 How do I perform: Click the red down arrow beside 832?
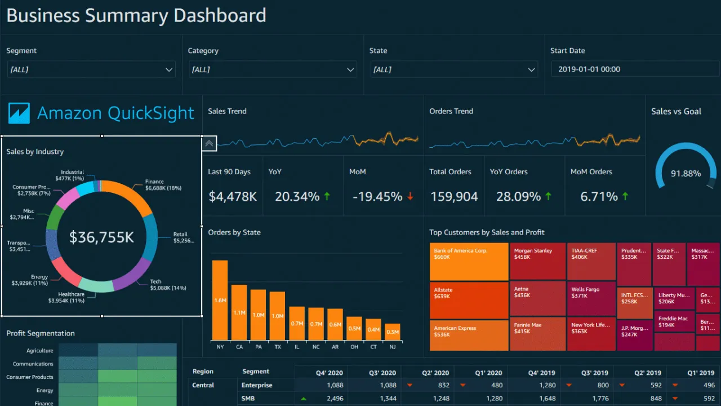click(x=410, y=385)
